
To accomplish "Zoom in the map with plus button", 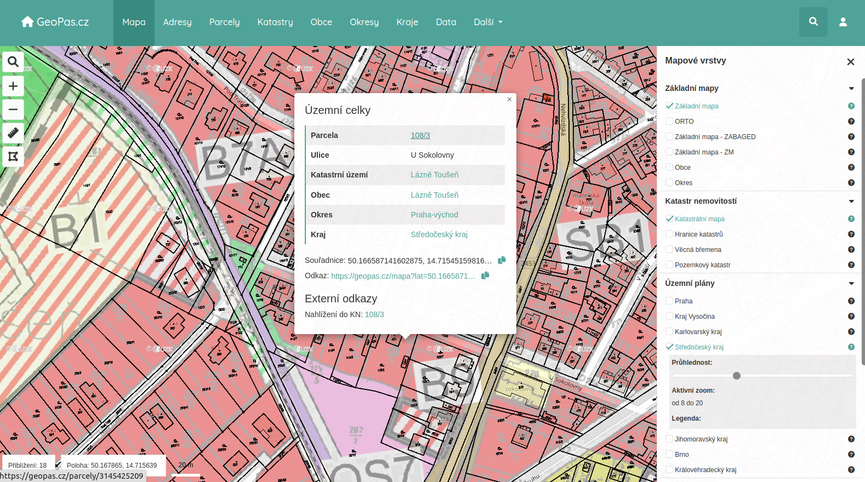I will 13,86.
